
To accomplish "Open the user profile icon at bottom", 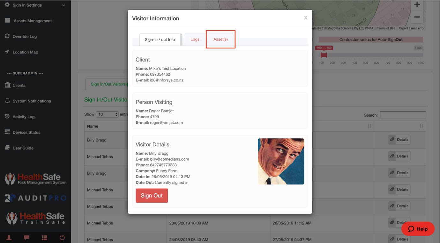I will click(x=9, y=238).
